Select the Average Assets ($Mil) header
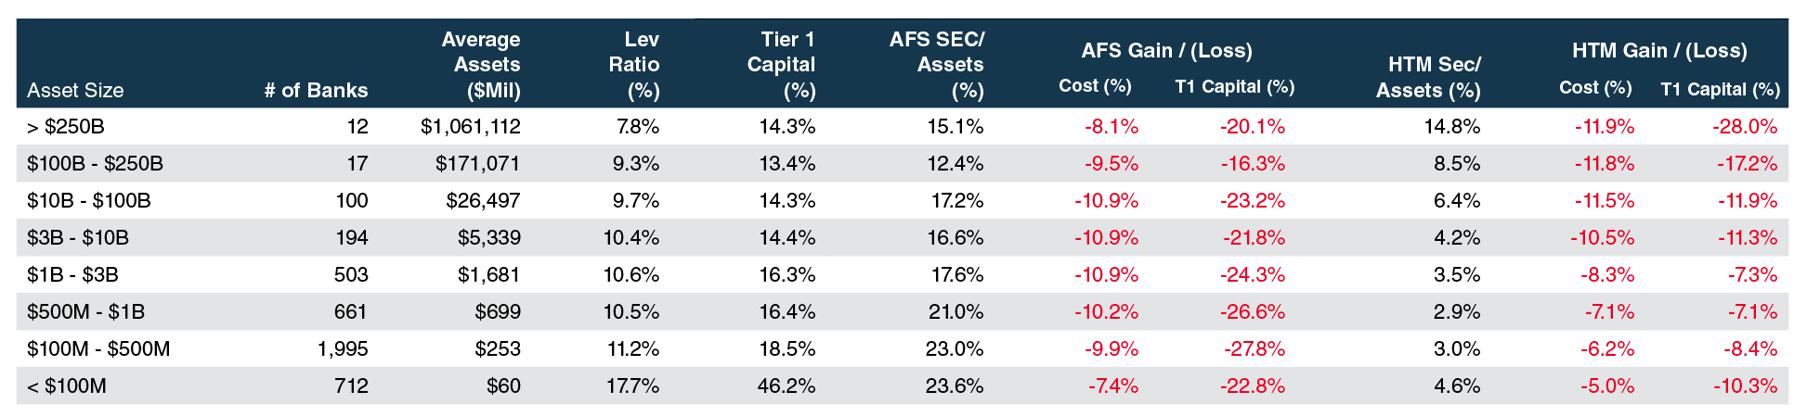Viewport: 1807px width, 417px height. click(x=481, y=65)
